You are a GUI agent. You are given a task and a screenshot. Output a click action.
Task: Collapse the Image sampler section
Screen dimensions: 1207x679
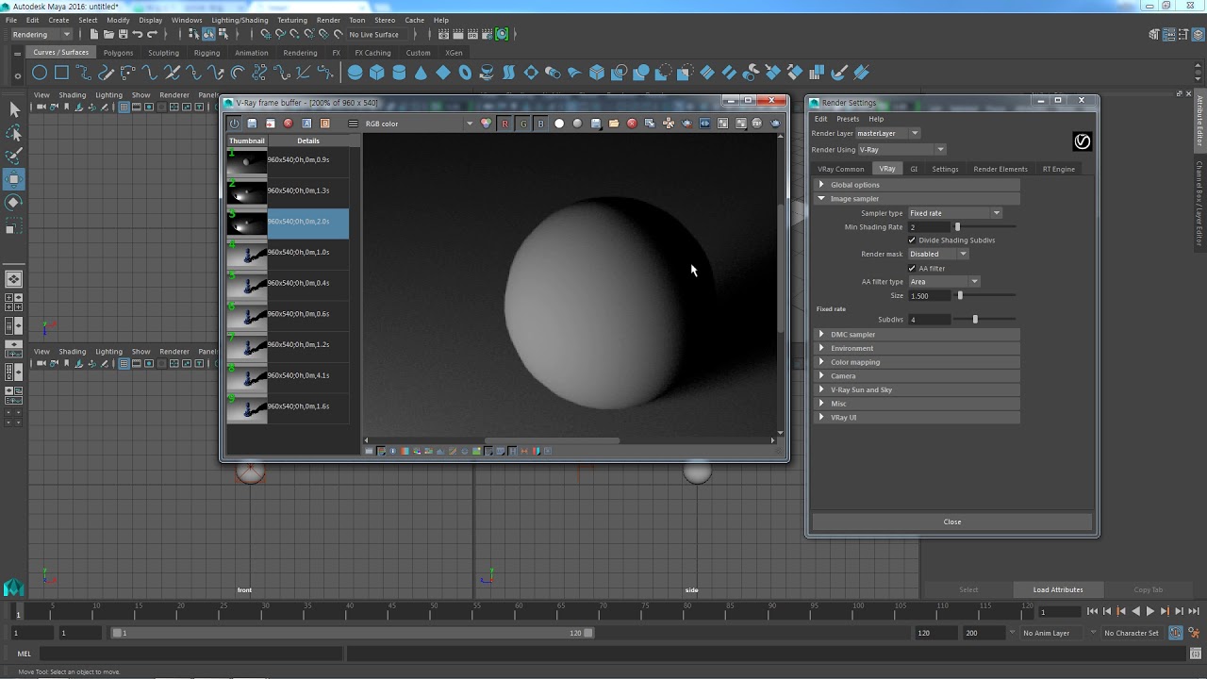coord(917,199)
